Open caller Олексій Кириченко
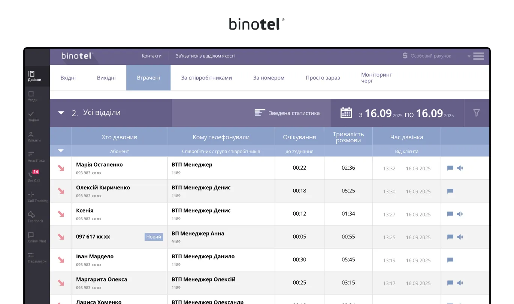514x304 pixels. (103, 187)
